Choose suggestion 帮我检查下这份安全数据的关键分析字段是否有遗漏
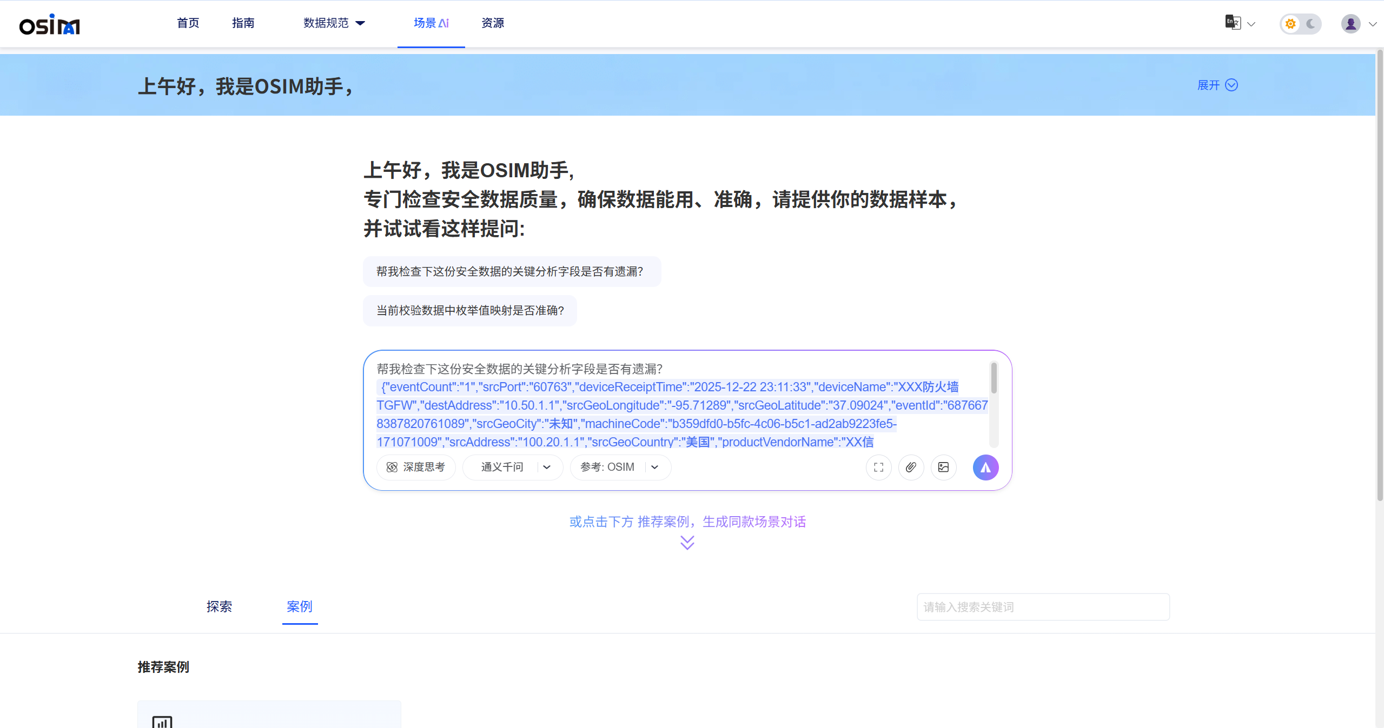The width and height of the screenshot is (1384, 728). tap(512, 271)
